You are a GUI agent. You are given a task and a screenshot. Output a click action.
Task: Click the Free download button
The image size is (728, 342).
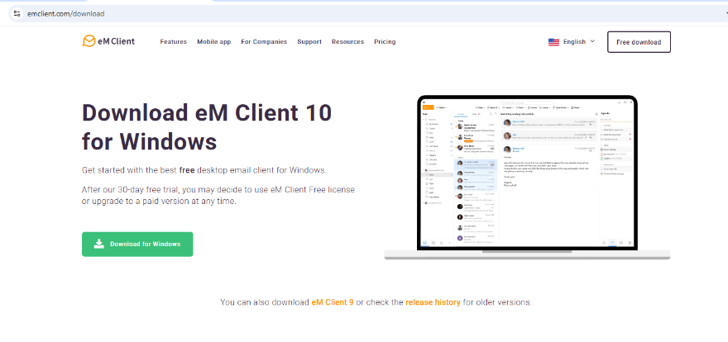click(639, 41)
